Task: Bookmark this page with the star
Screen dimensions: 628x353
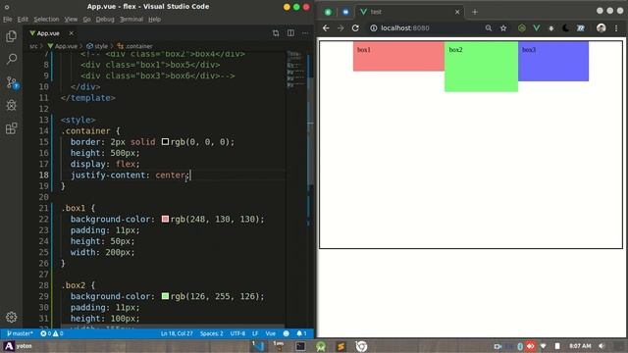Action: 503,28
